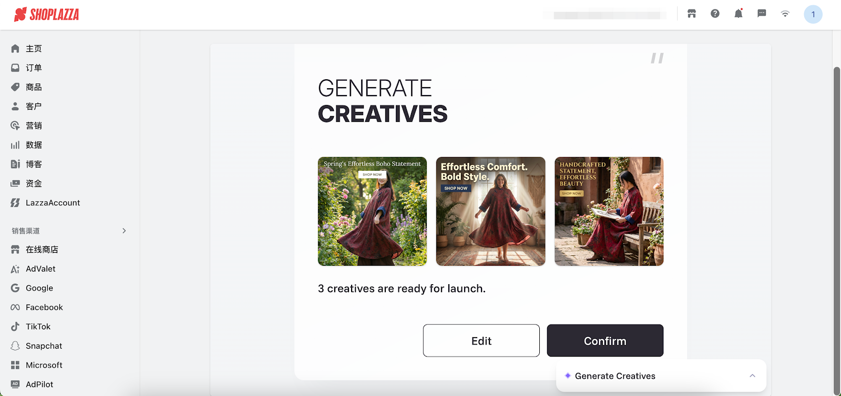Click the Confirm button
This screenshot has width=841, height=396.
(x=605, y=340)
